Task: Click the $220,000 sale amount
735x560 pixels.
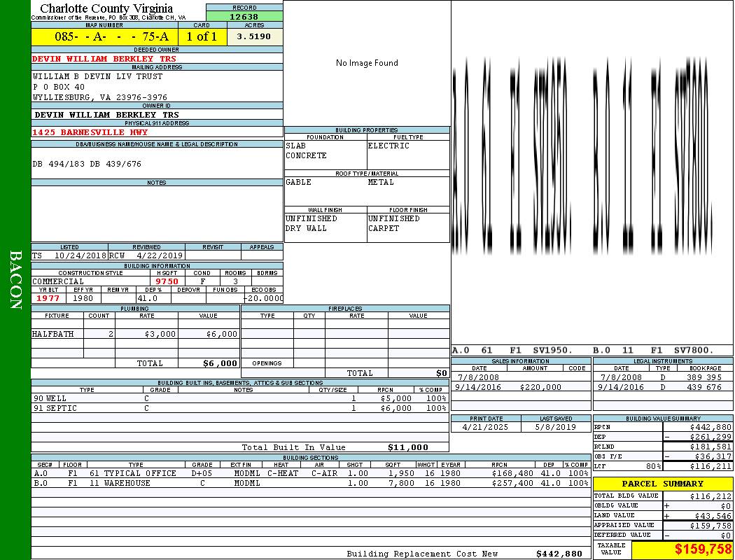Action: [540, 387]
